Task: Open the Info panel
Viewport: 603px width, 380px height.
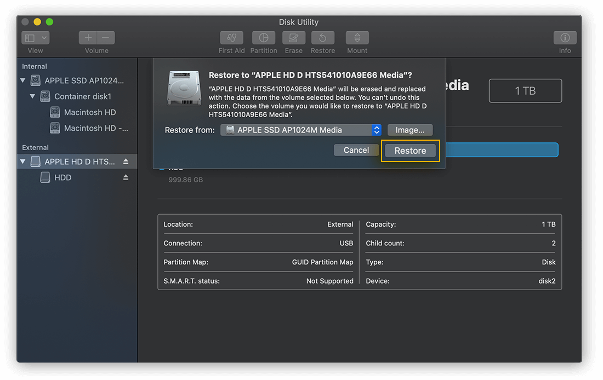Action: pyautogui.click(x=565, y=37)
